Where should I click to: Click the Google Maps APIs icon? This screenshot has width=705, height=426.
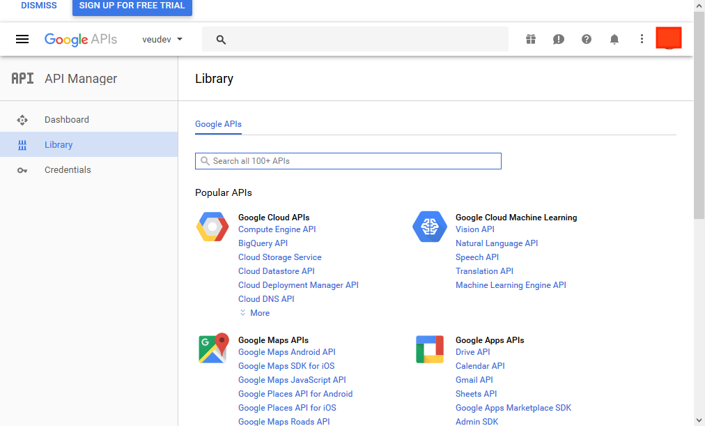tap(212, 349)
